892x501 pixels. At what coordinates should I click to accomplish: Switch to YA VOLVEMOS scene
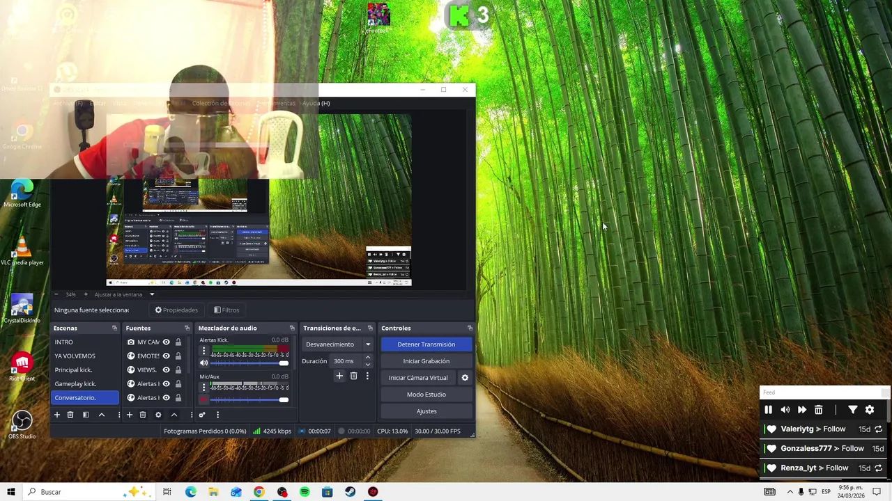tap(86, 356)
